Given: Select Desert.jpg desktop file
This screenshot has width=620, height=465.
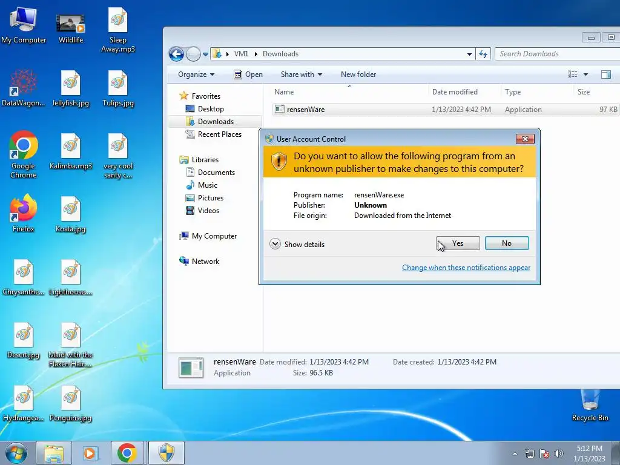Looking at the screenshot, I should (24, 340).
